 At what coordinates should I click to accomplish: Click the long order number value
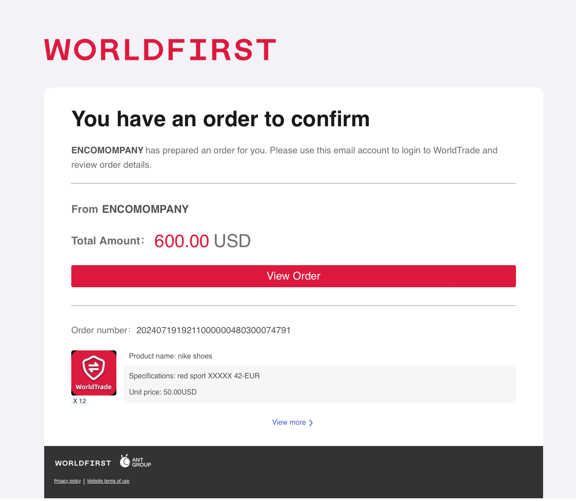pos(213,331)
